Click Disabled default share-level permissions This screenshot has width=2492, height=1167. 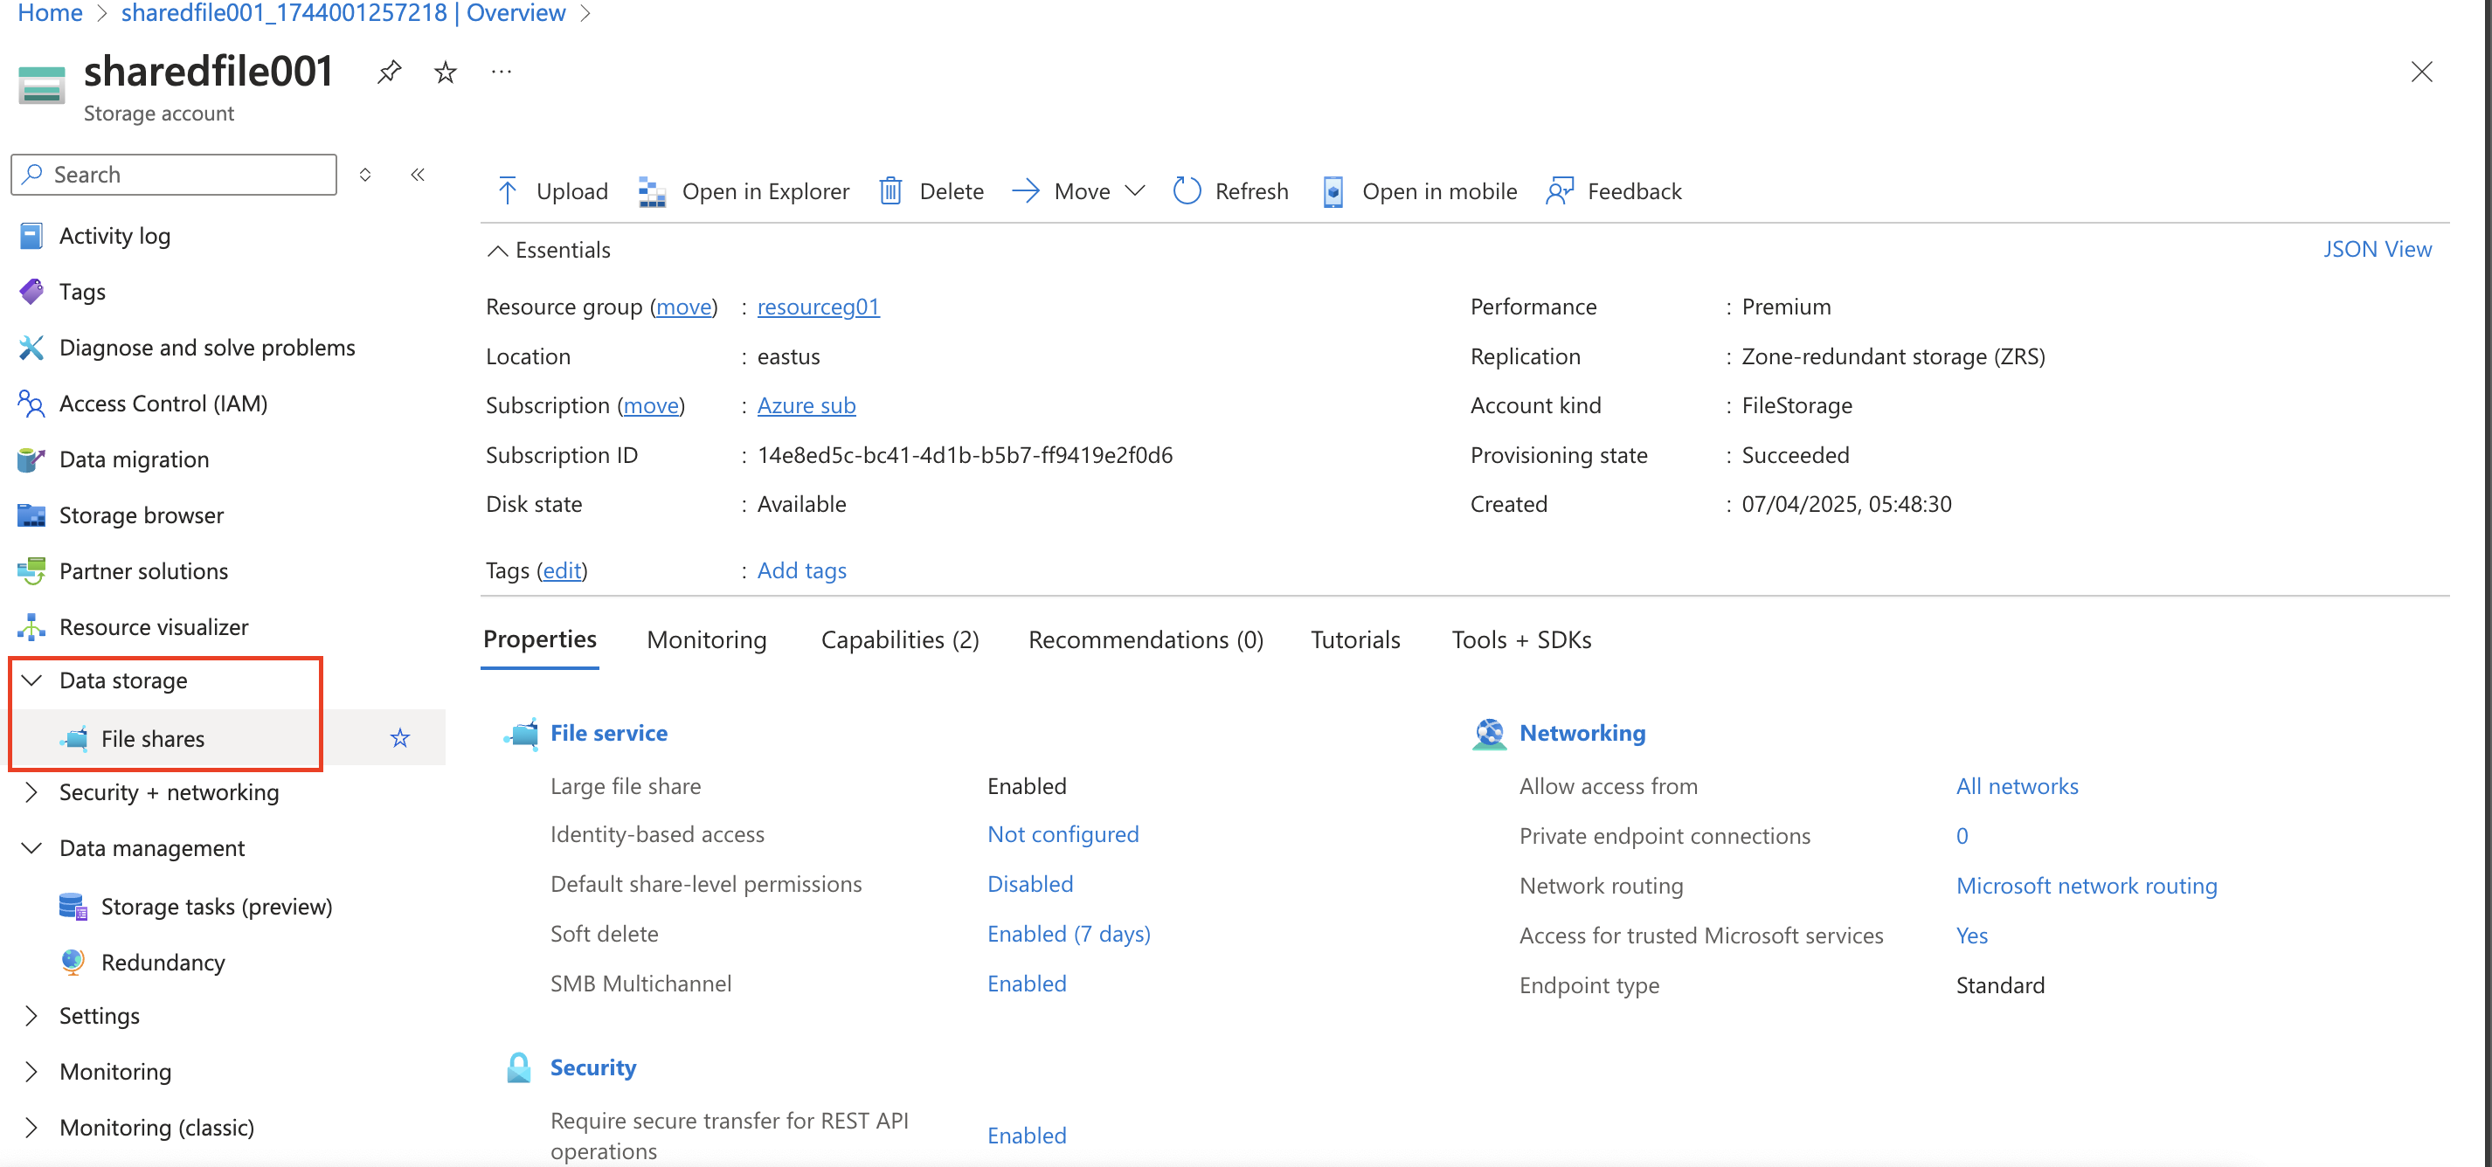1029,885
